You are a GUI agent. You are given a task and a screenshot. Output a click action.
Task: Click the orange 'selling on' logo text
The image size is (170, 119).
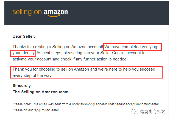[27, 12]
